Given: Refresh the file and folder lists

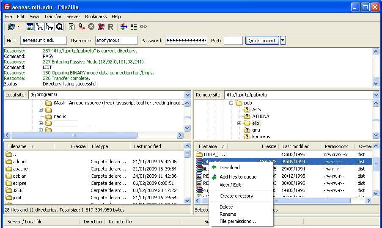Looking at the screenshot, I should [x=71, y=27].
